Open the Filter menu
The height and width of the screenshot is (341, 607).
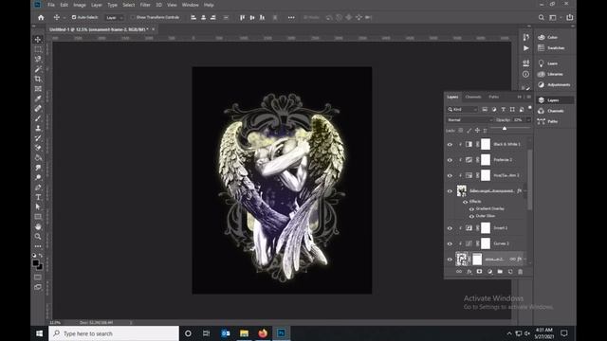[x=145, y=5]
